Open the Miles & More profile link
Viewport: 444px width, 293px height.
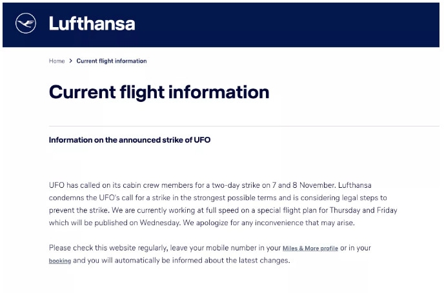click(x=310, y=248)
